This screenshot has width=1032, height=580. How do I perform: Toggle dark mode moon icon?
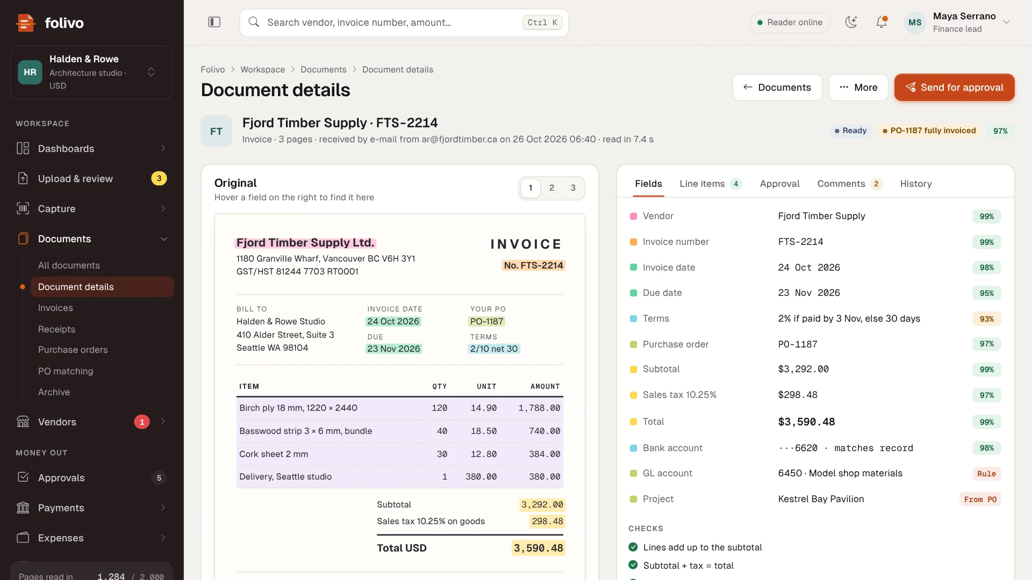(851, 22)
